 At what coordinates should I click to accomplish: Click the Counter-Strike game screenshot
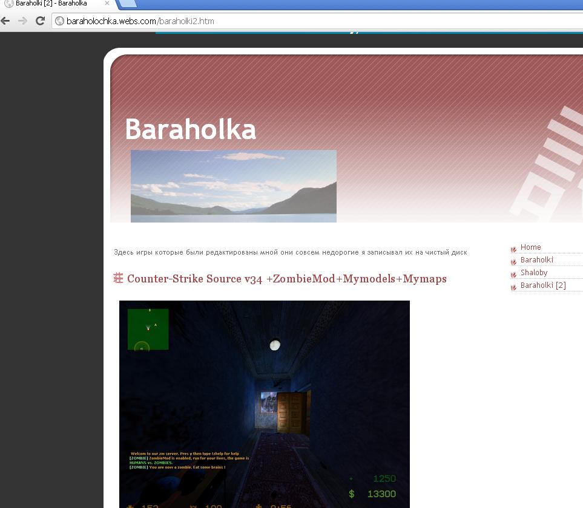point(265,404)
